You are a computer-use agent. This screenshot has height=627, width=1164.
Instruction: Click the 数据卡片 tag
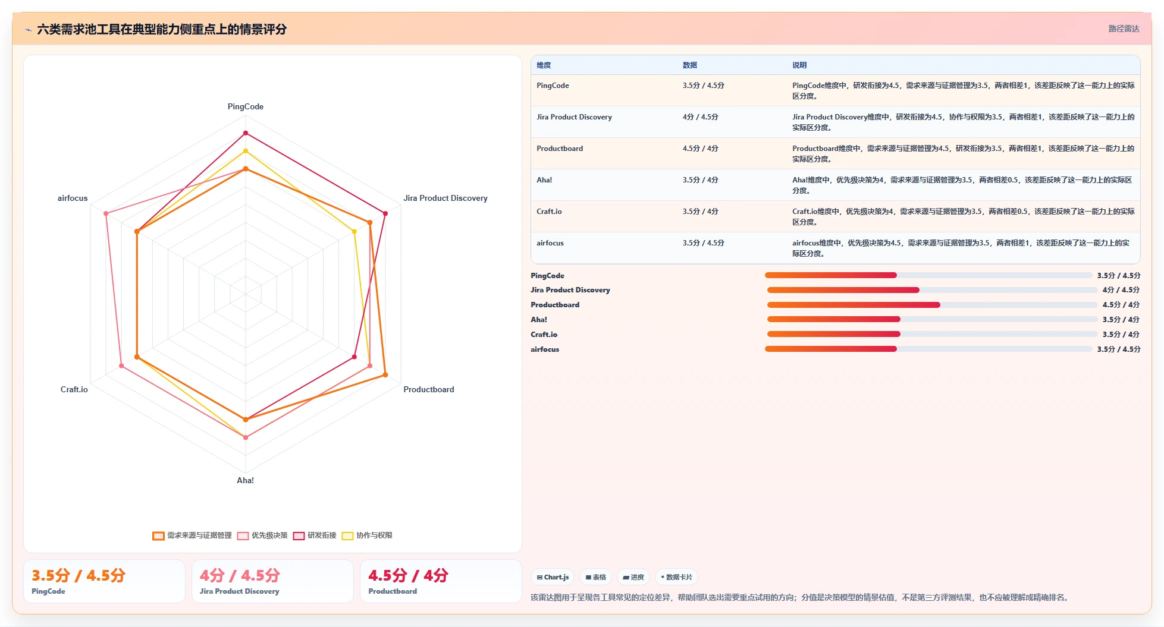point(676,577)
